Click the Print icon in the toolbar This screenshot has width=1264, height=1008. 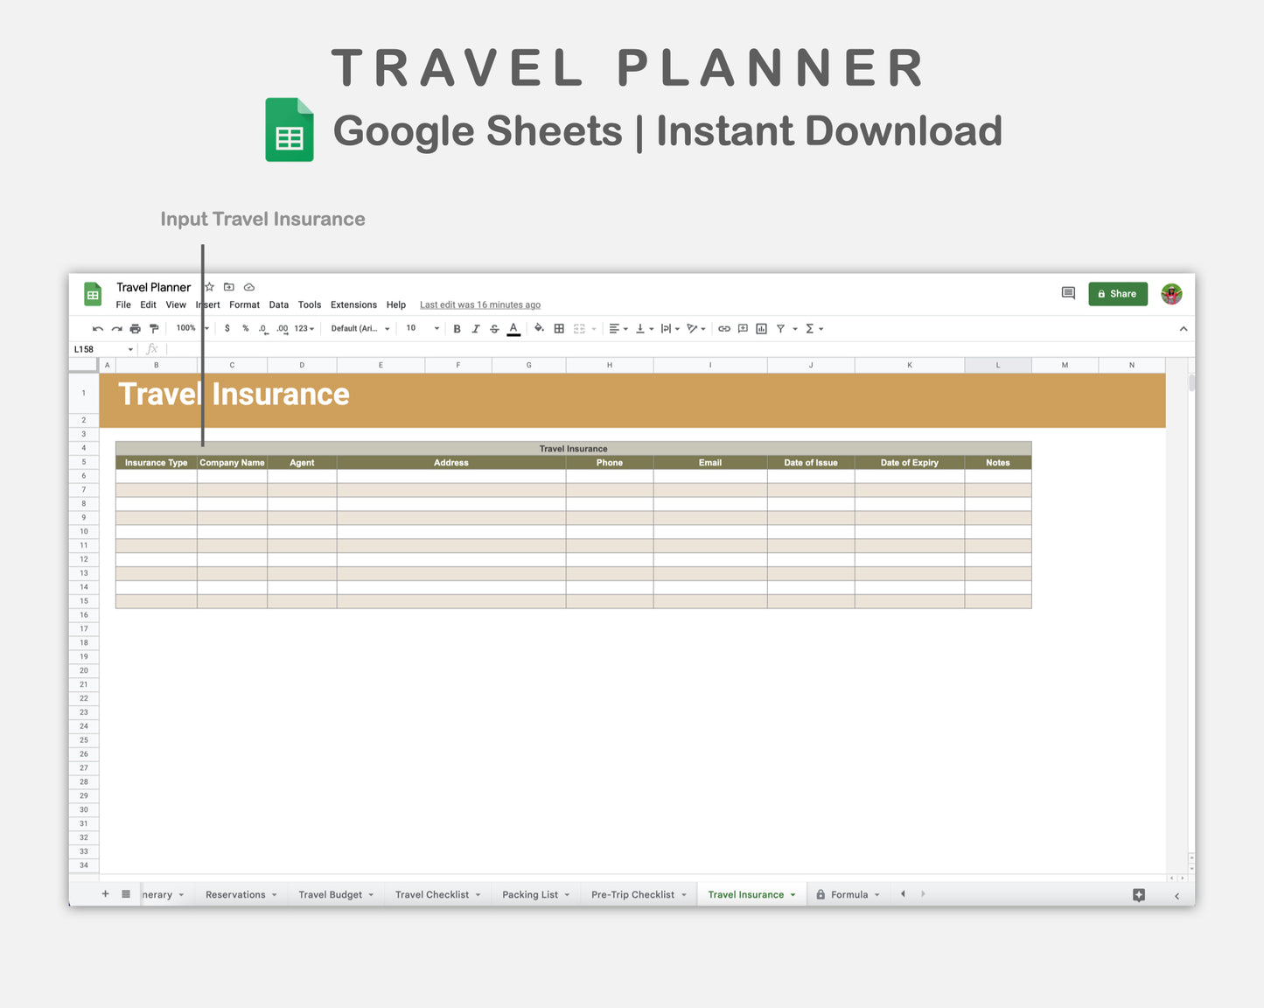(x=136, y=328)
